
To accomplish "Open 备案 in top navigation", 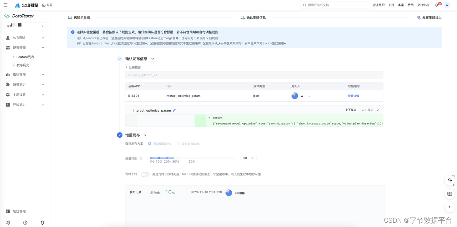I will (401, 5).
